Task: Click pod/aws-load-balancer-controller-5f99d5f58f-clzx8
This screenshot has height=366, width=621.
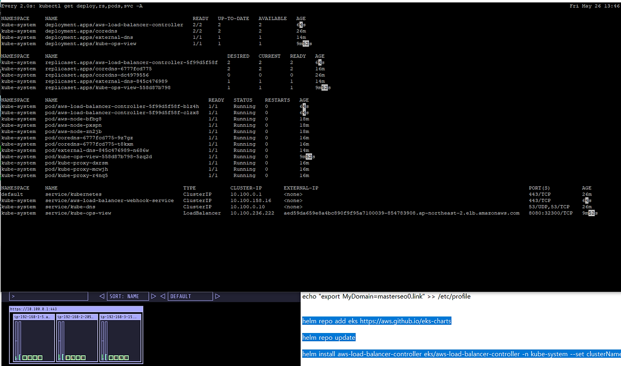Action: [122, 113]
